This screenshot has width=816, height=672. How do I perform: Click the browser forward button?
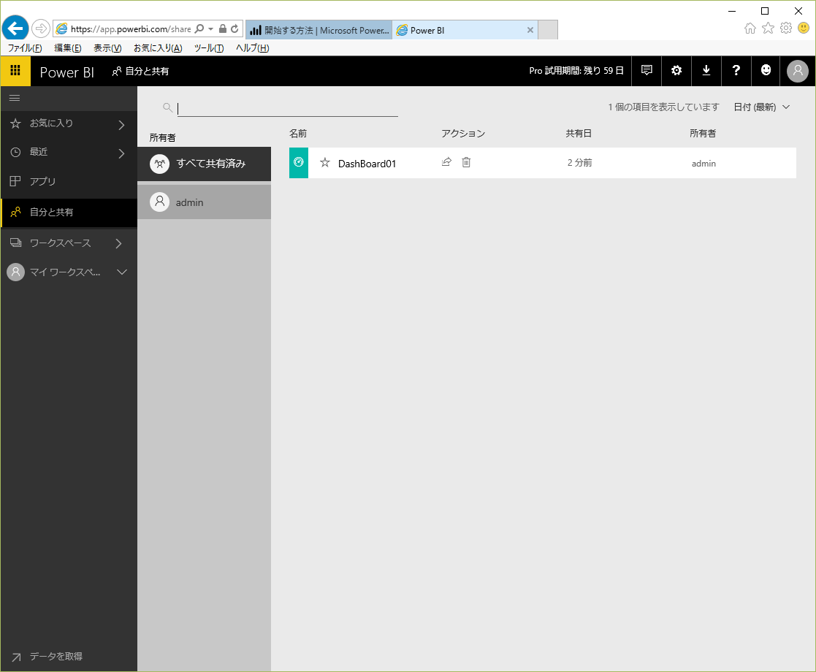click(x=41, y=28)
